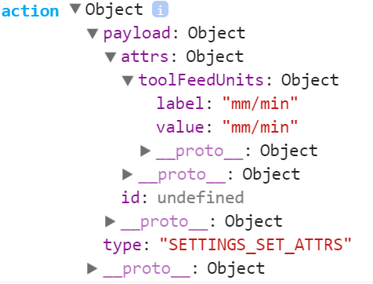Click the id property key
This screenshot has height=284, width=373.
point(130,198)
